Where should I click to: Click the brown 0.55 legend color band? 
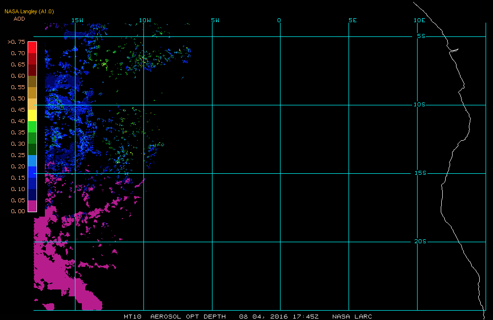click(33, 81)
